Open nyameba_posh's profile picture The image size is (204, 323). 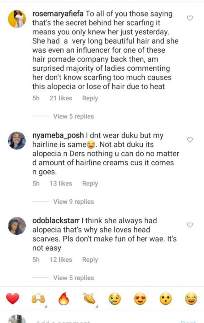[17, 141]
